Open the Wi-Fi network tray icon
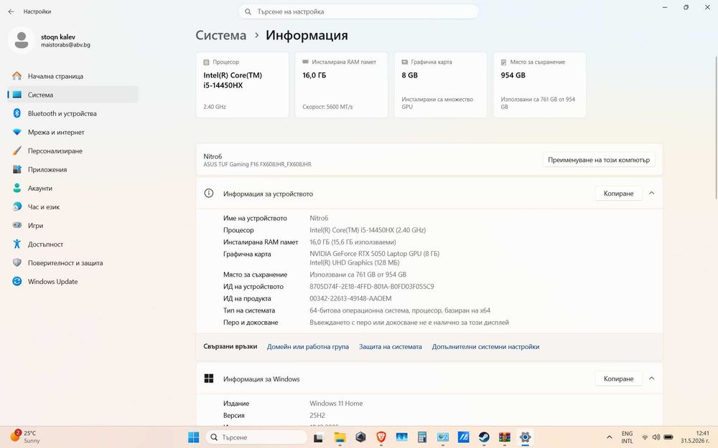Image resolution: width=718 pixels, height=448 pixels. click(645, 437)
